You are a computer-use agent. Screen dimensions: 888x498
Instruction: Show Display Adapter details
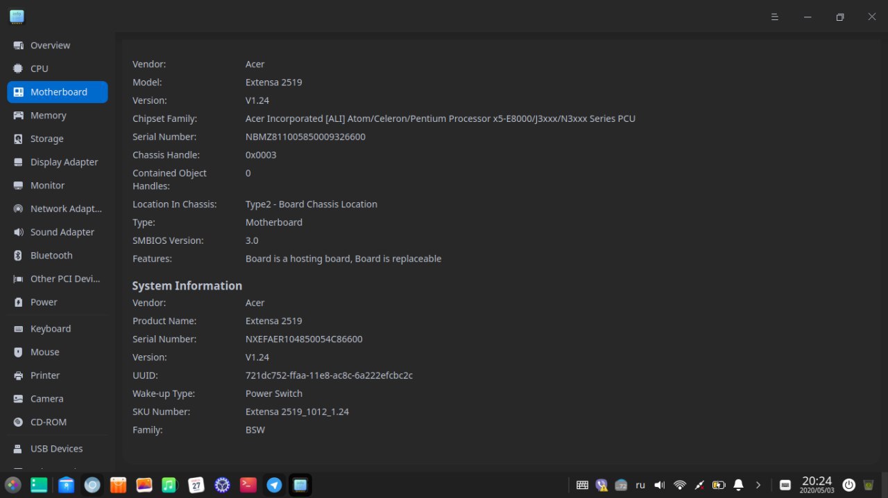58,162
